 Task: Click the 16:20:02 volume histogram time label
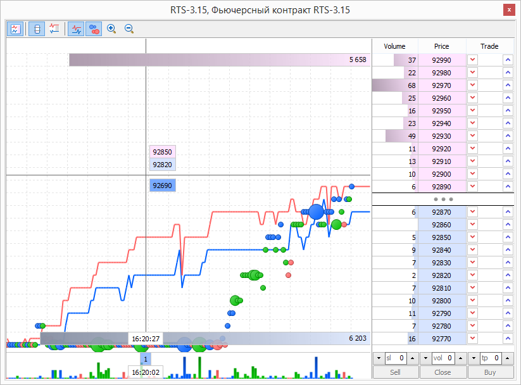click(146, 372)
